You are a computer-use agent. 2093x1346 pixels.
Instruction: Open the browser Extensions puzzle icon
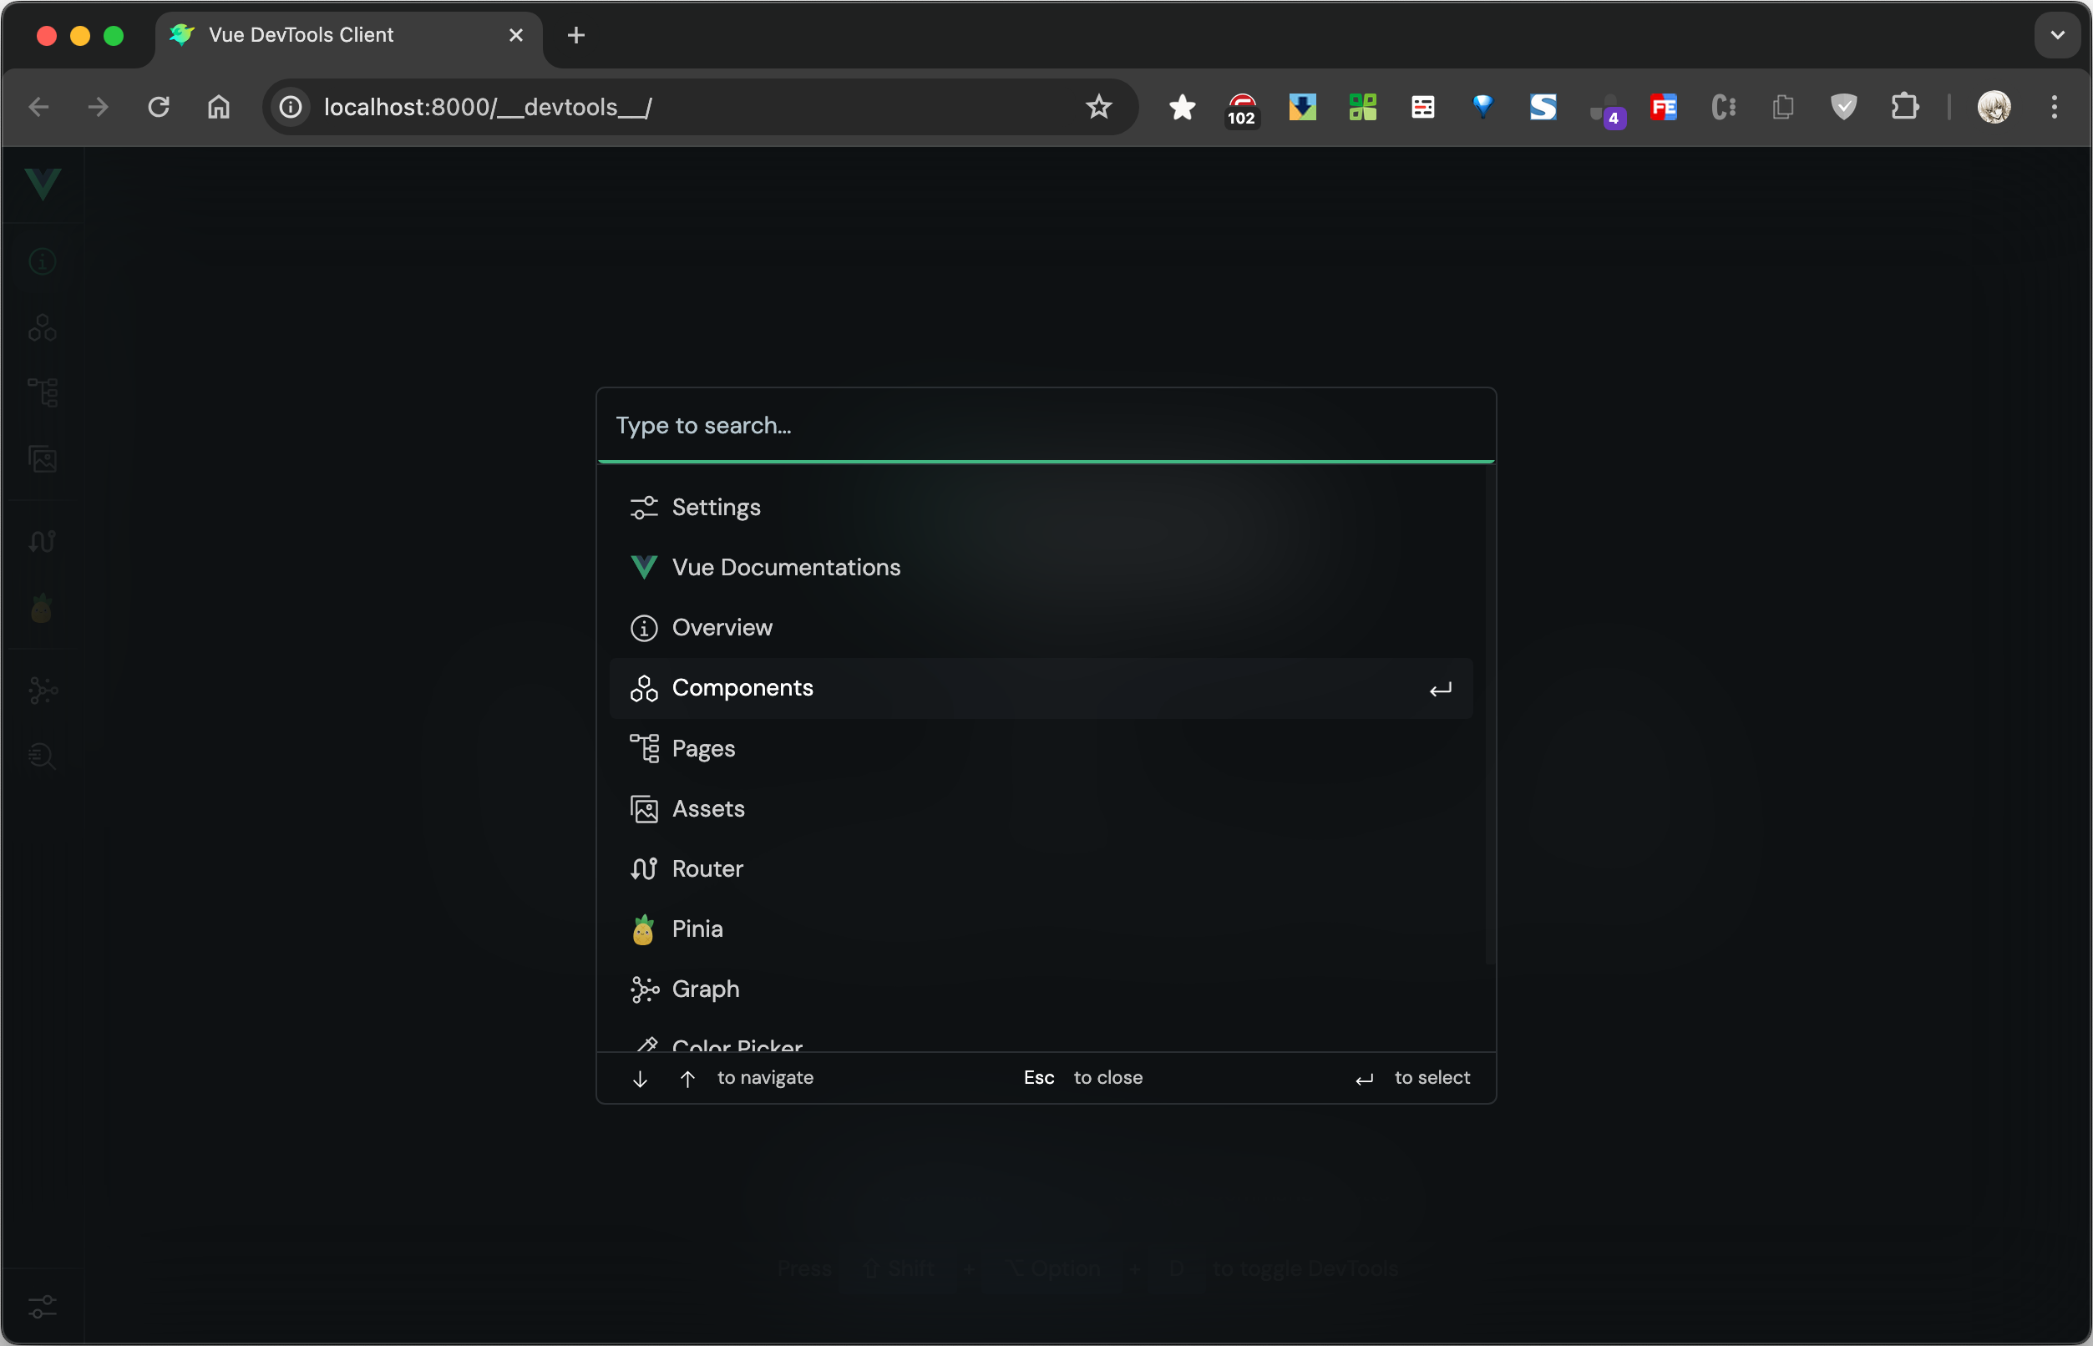click(1904, 108)
